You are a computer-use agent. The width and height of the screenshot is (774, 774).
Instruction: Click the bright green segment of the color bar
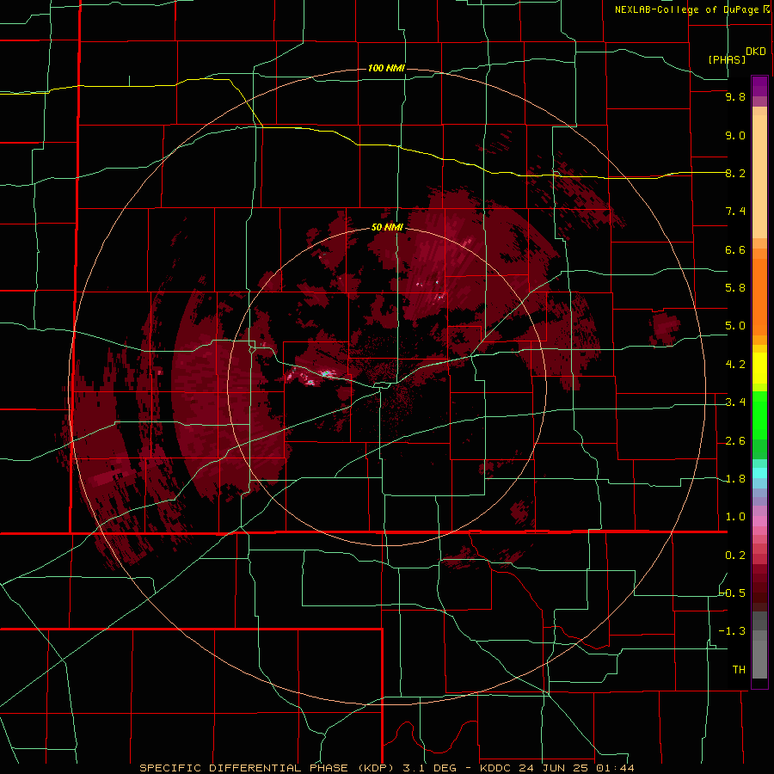click(x=759, y=415)
